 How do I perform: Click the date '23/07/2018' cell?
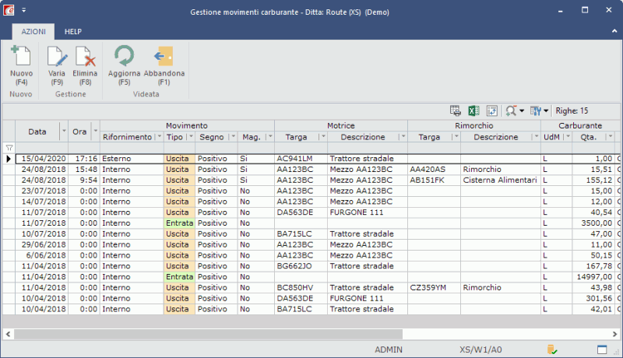point(42,191)
